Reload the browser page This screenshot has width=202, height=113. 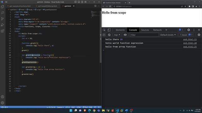coord(110,6)
